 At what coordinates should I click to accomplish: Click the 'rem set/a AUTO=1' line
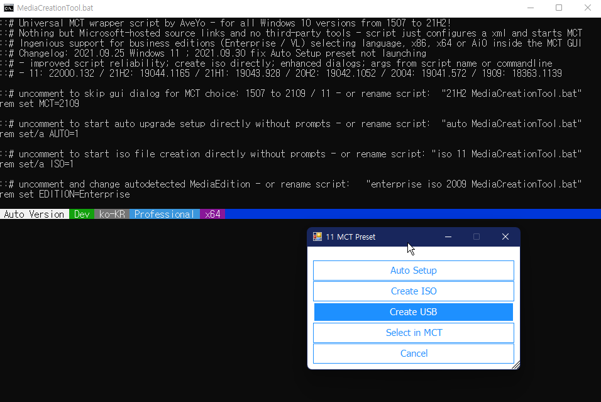click(x=40, y=134)
